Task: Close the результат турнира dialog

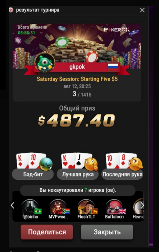Action: [142, 10]
